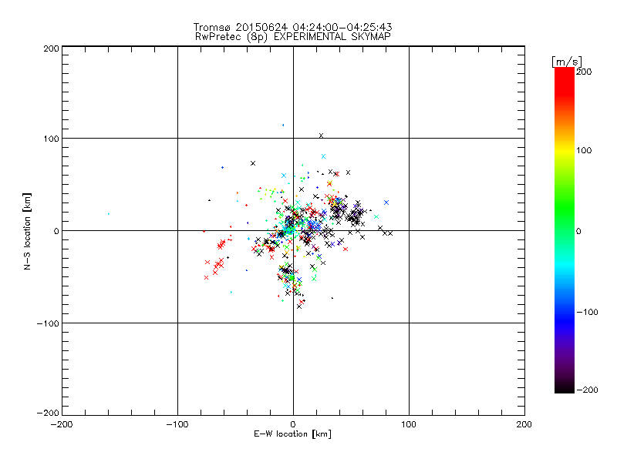Image resolution: width=617 pixels, height=462 pixels.
Task: Click the "E-W location [km]" axis label
Action: pos(292,434)
